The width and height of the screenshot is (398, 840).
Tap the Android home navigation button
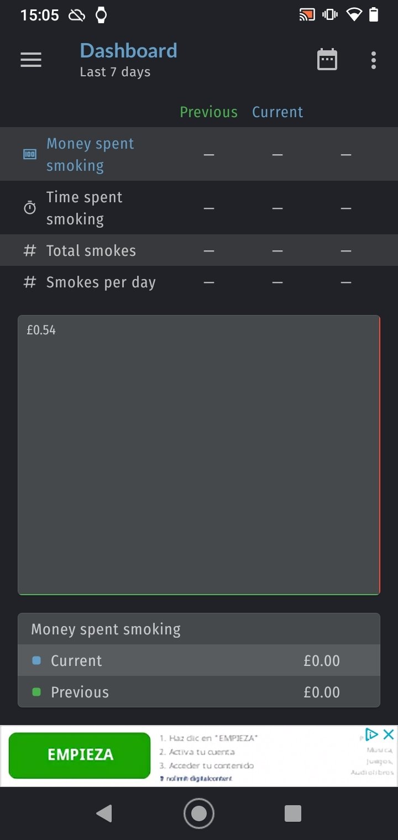(x=198, y=813)
